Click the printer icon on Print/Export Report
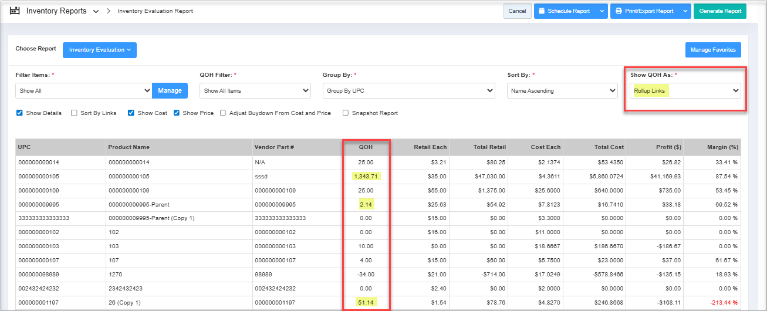This screenshot has width=767, height=311. pos(619,11)
